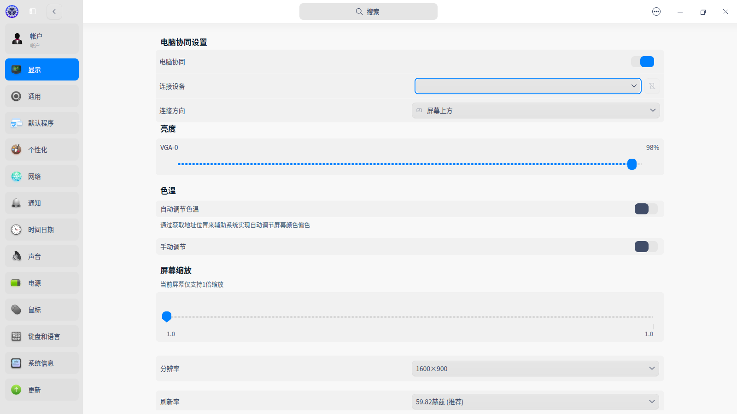Viewport: 737px width, 414px height.
Task: Open the 通用 settings page
Action: point(42,96)
